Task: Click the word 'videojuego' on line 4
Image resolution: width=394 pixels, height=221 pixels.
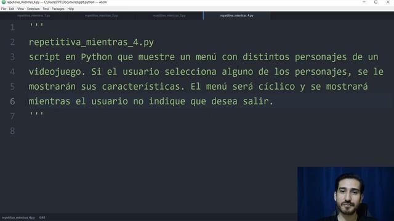Action: point(55,72)
